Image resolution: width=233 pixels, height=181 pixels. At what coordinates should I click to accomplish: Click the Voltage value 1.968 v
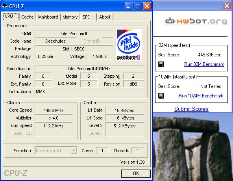click(100, 56)
